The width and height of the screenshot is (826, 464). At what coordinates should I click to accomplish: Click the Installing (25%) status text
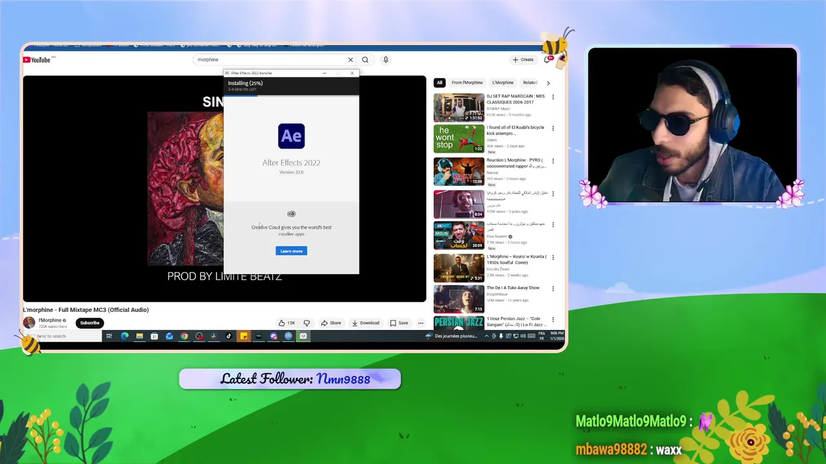(x=245, y=83)
